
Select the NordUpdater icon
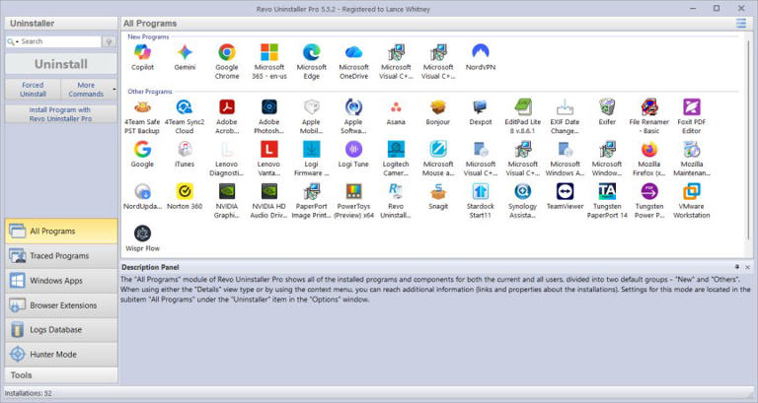[x=142, y=191]
